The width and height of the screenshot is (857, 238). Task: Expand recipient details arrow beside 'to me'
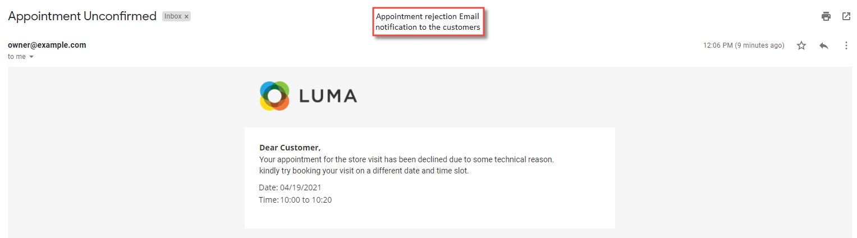[31, 57]
